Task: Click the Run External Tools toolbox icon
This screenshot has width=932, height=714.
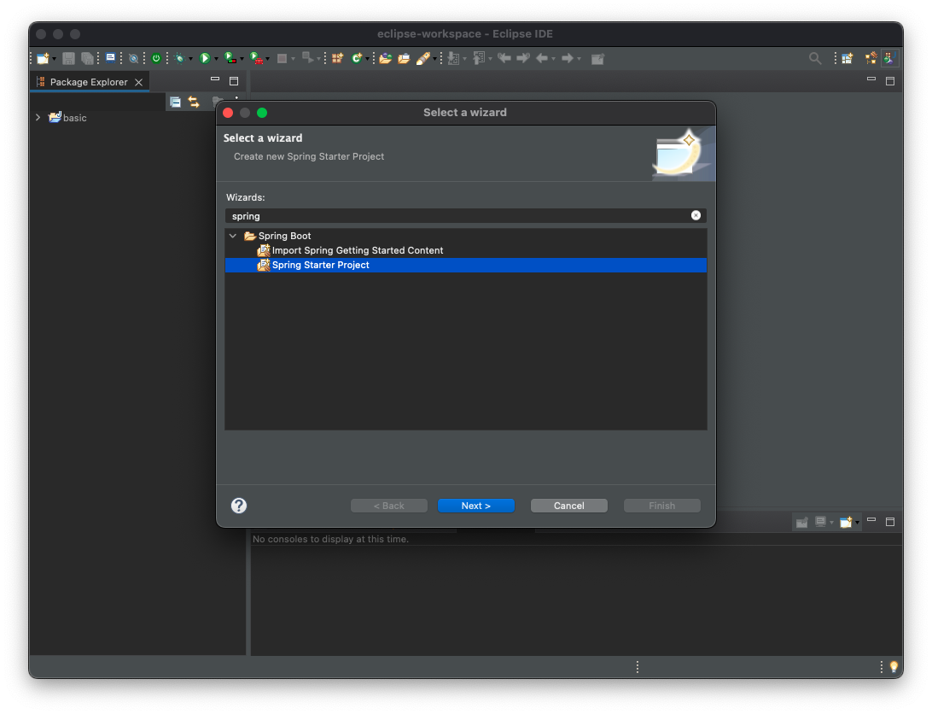Action: (x=256, y=58)
